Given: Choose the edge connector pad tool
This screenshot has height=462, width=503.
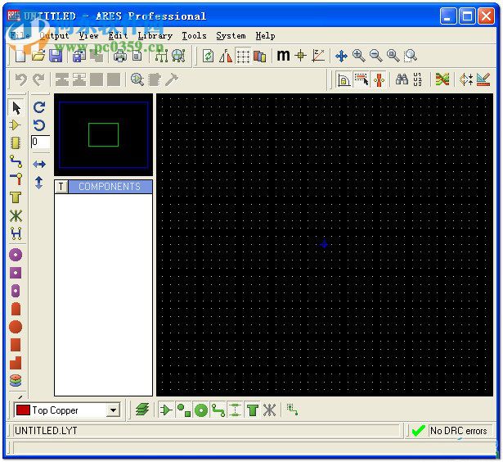Looking at the screenshot, I should pos(16,309).
